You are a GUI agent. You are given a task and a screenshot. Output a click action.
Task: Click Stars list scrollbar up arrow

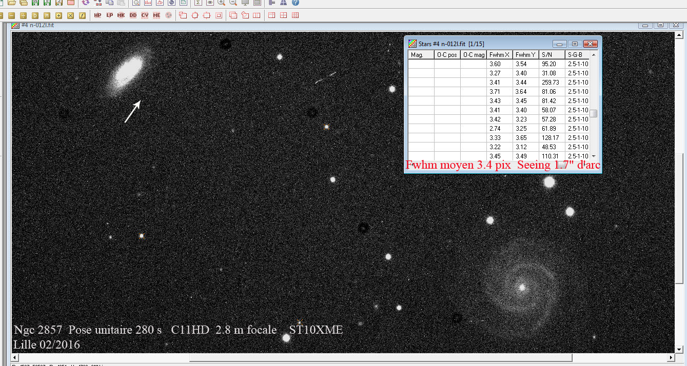[x=594, y=54]
